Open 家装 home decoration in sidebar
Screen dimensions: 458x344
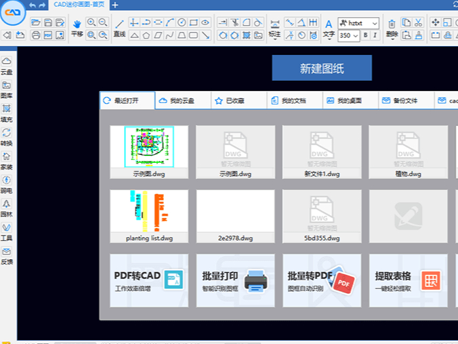pos(7,161)
